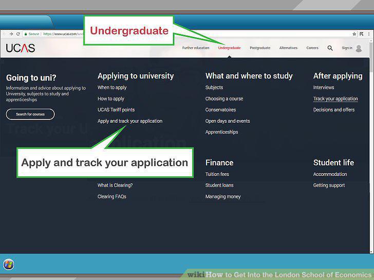Open the site search magnifier icon
The width and height of the screenshot is (374, 280).
330,48
